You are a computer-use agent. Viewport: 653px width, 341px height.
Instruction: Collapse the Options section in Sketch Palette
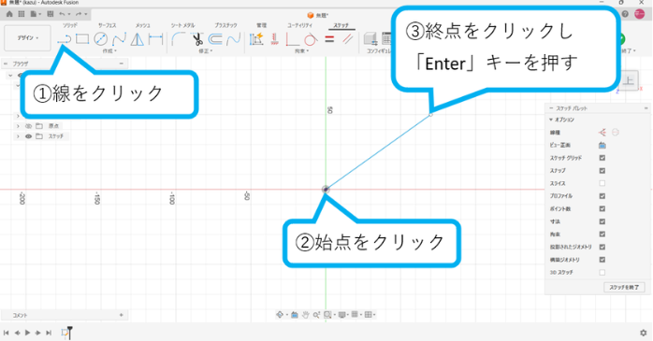pos(551,120)
